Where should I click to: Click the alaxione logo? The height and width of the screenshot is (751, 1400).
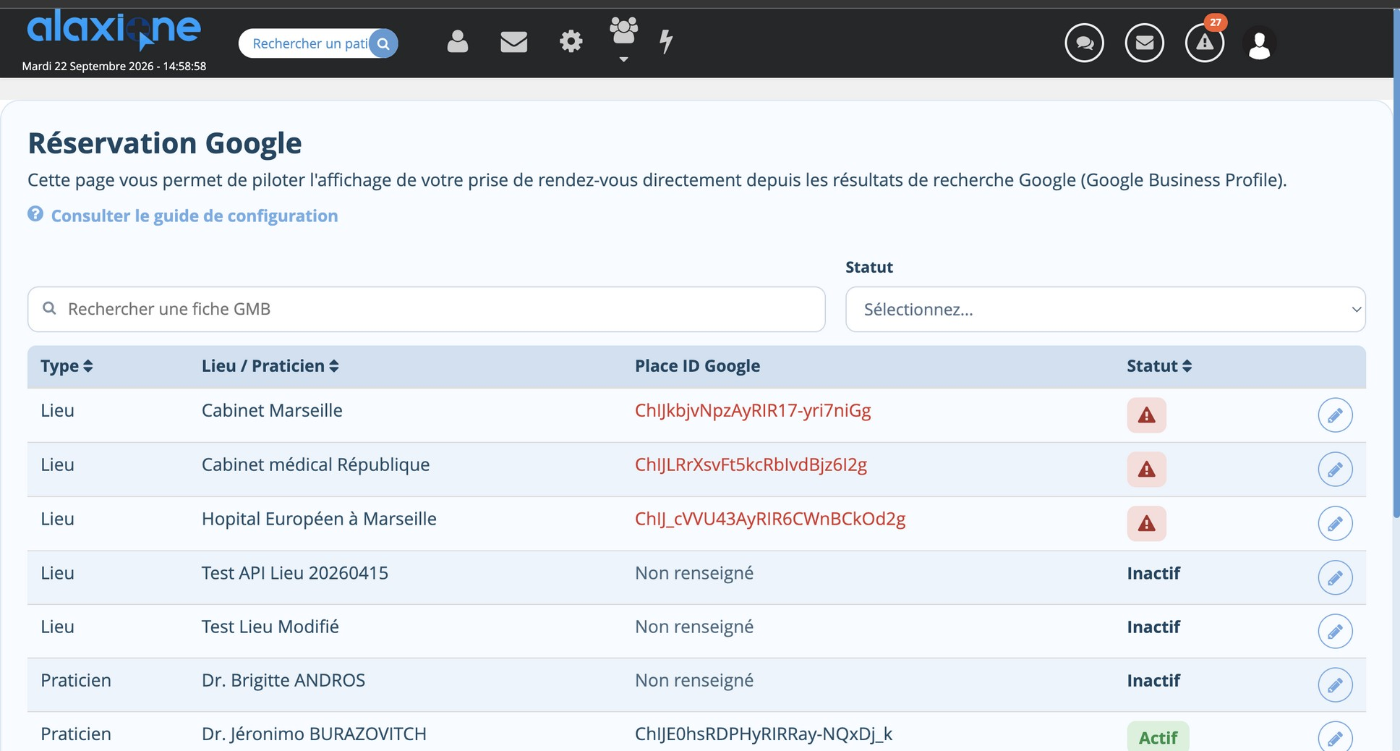point(114,30)
